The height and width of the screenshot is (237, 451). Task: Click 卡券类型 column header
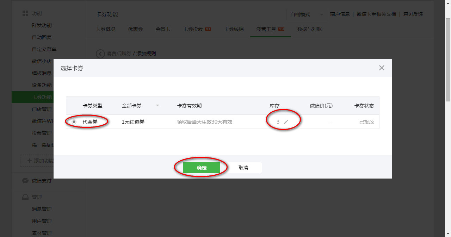click(x=92, y=106)
